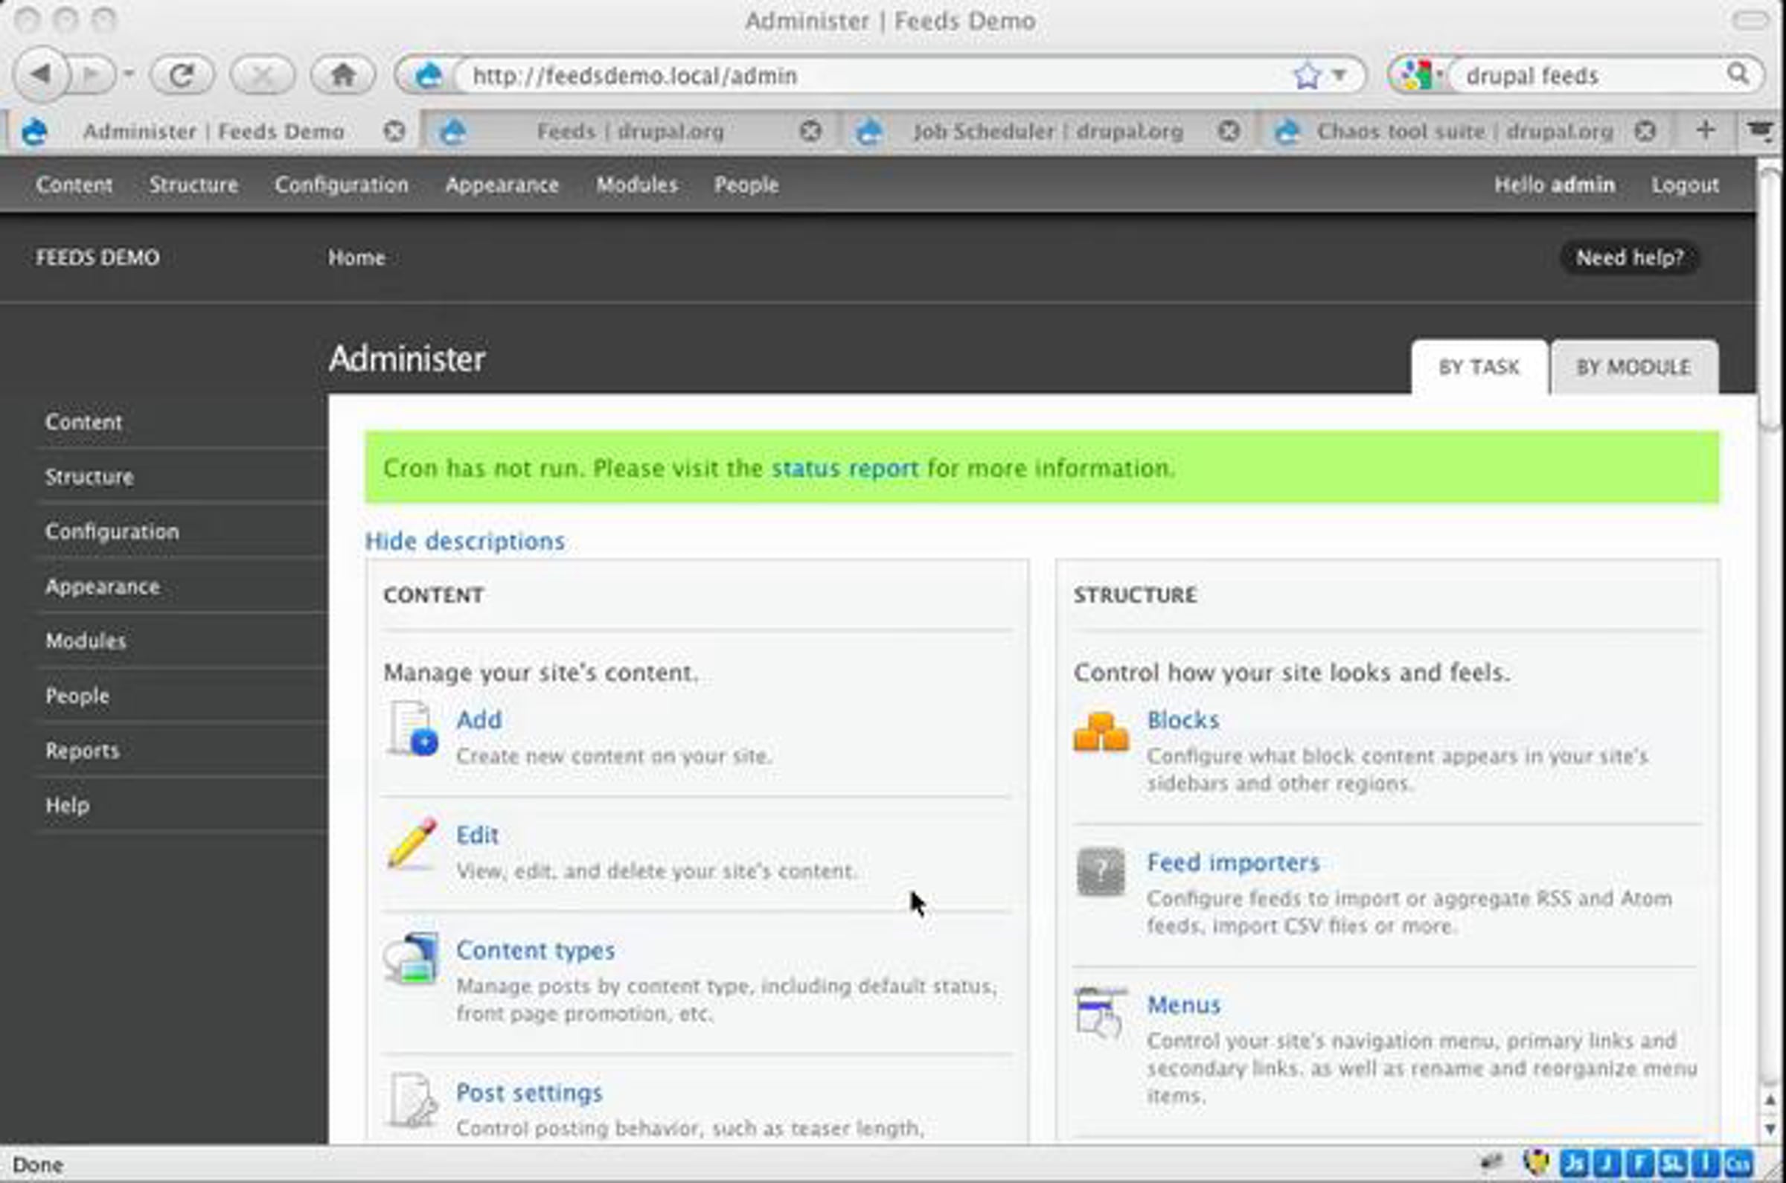Click the Need help? button

1629,258
